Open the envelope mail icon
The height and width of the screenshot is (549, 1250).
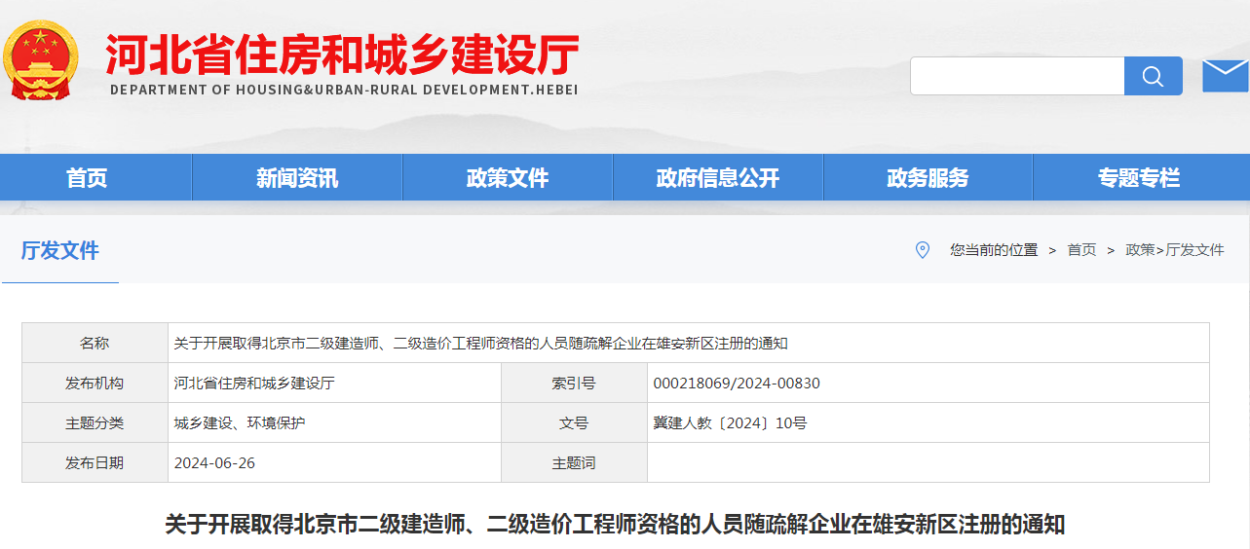1225,75
